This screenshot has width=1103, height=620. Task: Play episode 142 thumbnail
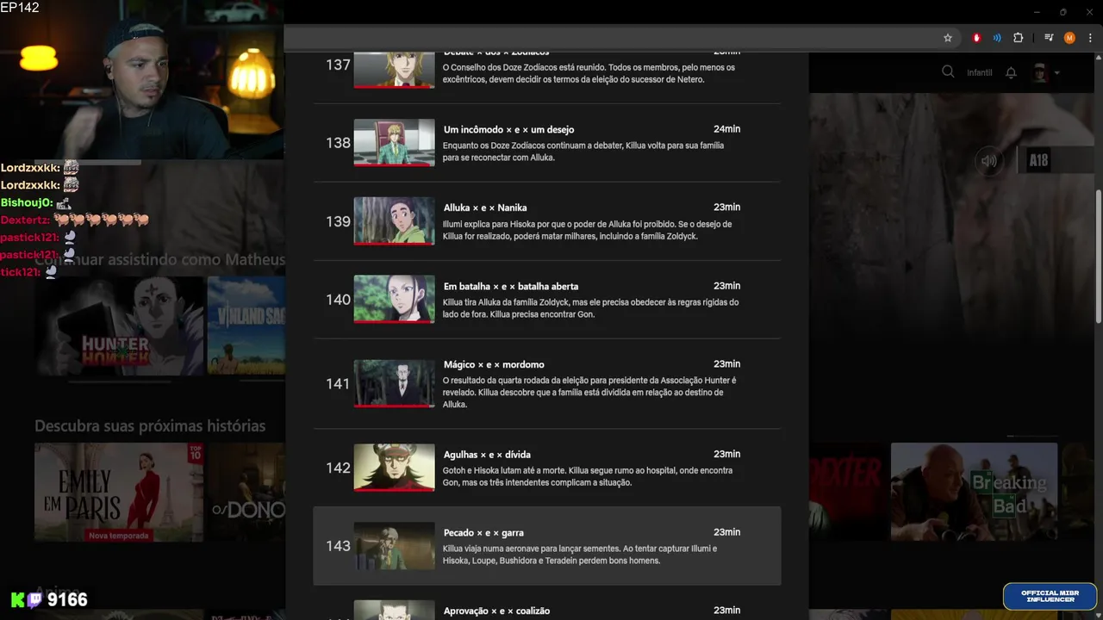(x=394, y=468)
